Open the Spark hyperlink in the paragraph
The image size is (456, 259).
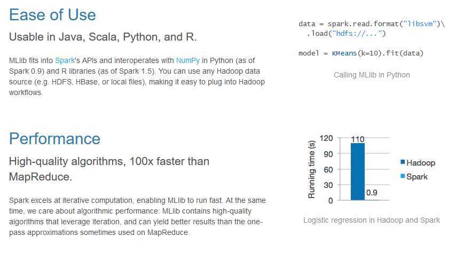click(x=65, y=60)
